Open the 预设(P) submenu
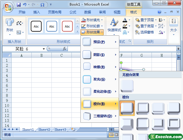183x140 pixels. [x=100, y=42]
